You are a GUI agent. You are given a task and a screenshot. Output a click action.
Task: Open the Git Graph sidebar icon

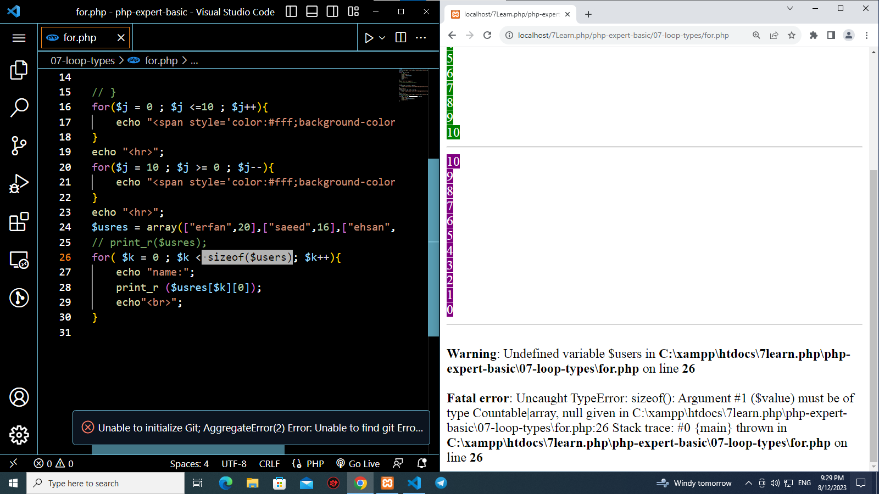pyautogui.click(x=19, y=297)
